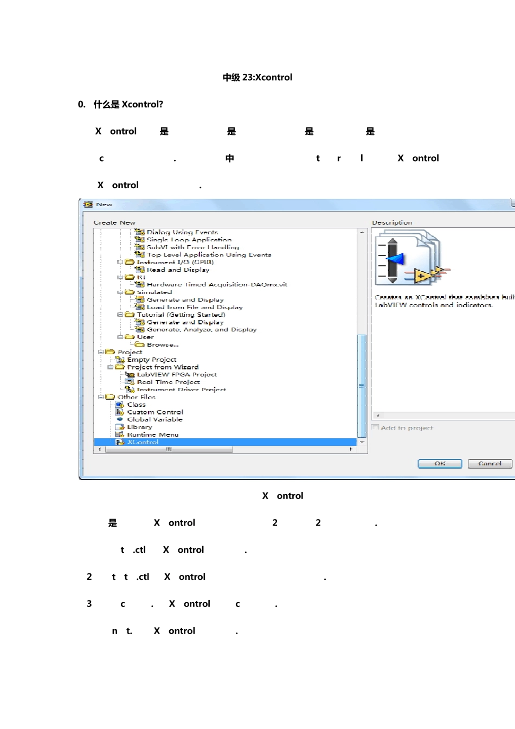Screen dimensions: 515x729
Task: Click the tree's scroll right arrow
Action: click(351, 449)
